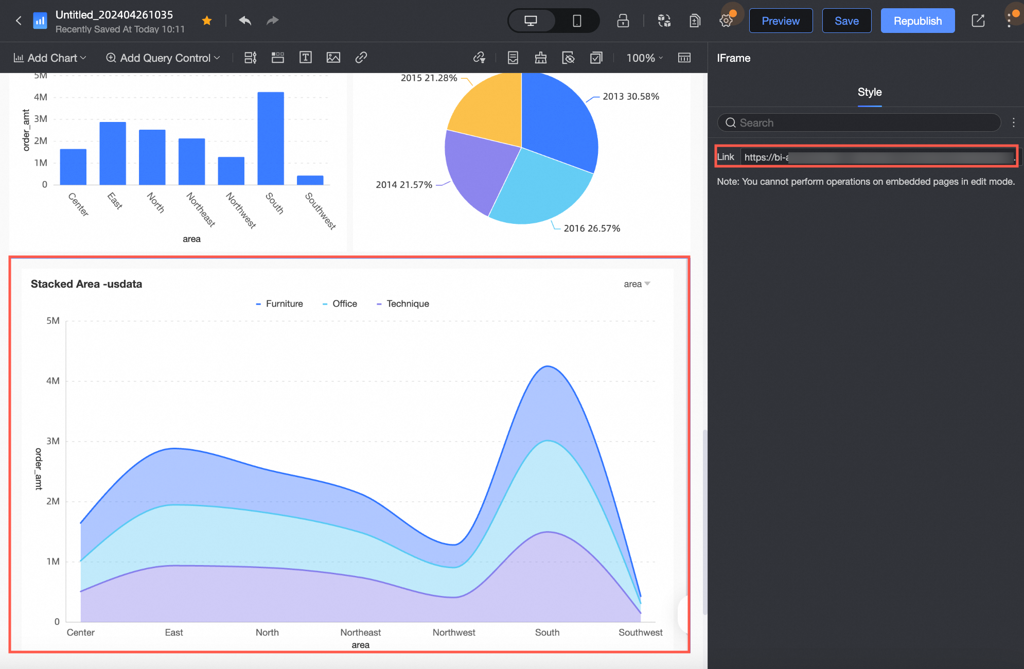Switch to desktop layout view
Viewport: 1024px width, 669px height.
[x=531, y=21]
